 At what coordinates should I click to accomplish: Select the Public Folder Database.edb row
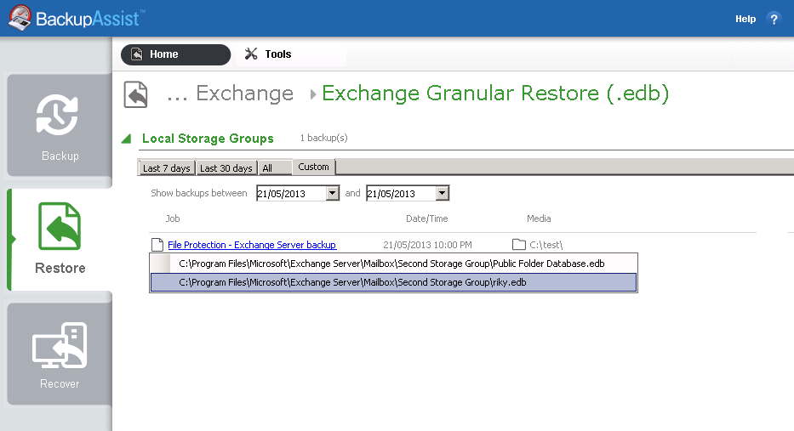(x=393, y=264)
